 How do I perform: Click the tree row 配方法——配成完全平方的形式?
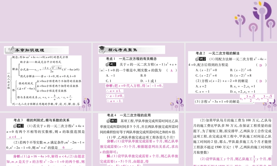coord(41,62)
